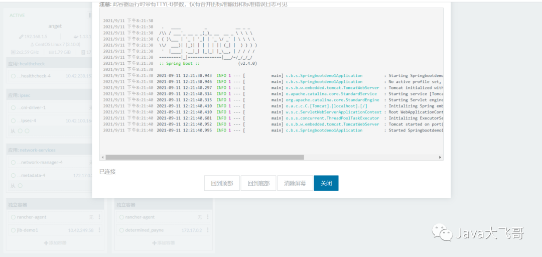Click the ipsec-4 state circle icon

point(13,120)
